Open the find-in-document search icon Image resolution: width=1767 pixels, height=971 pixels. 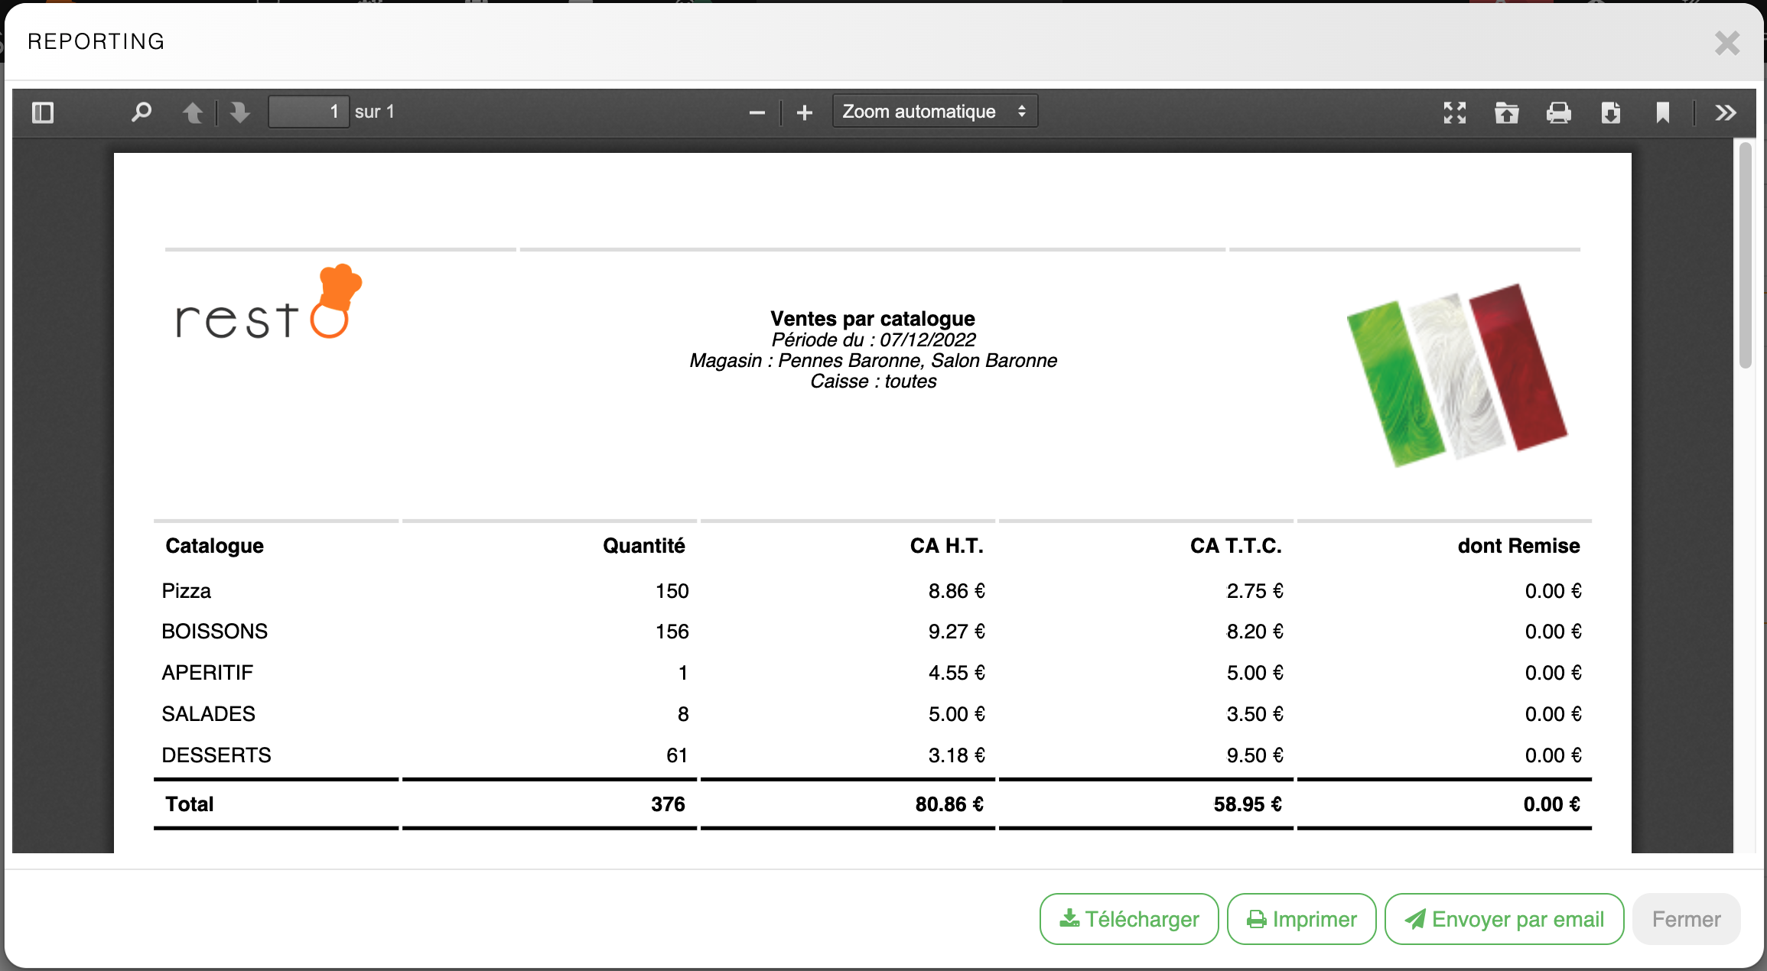(142, 112)
